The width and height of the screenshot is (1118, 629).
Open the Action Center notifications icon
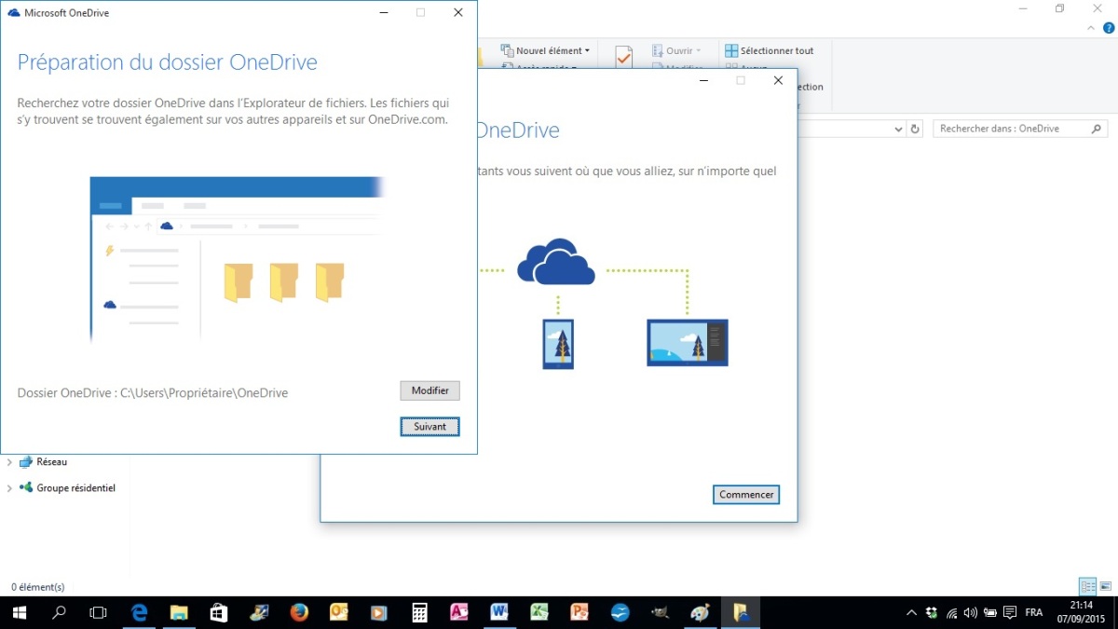[x=1010, y=612]
